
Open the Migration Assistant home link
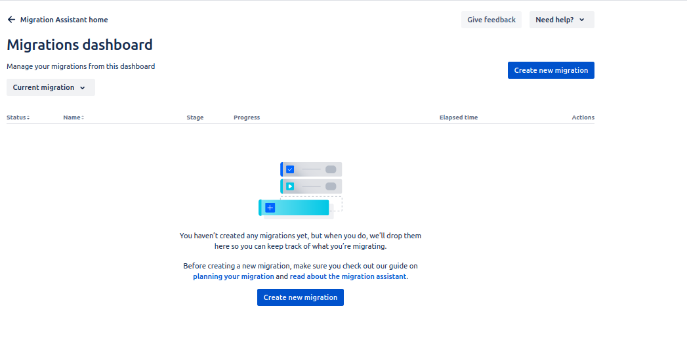[x=64, y=20]
